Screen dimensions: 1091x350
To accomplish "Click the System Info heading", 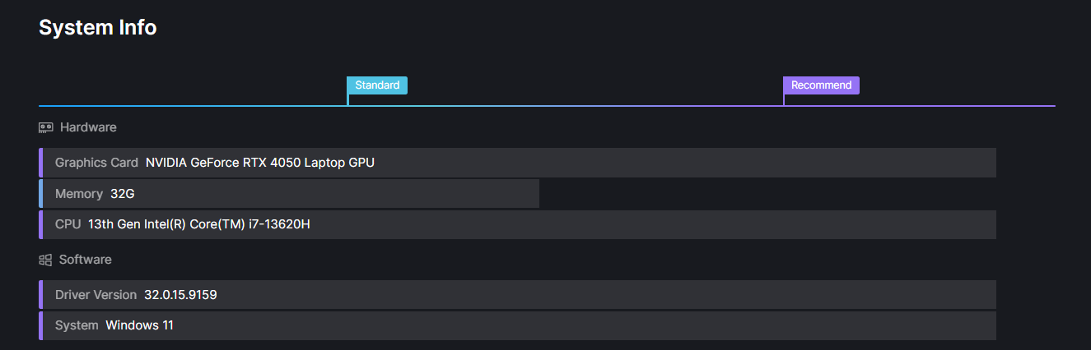I will (97, 27).
